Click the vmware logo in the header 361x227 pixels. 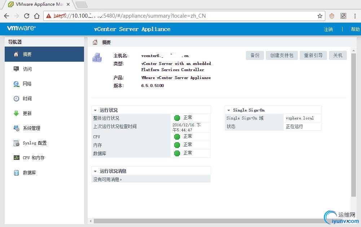[x=21, y=28]
